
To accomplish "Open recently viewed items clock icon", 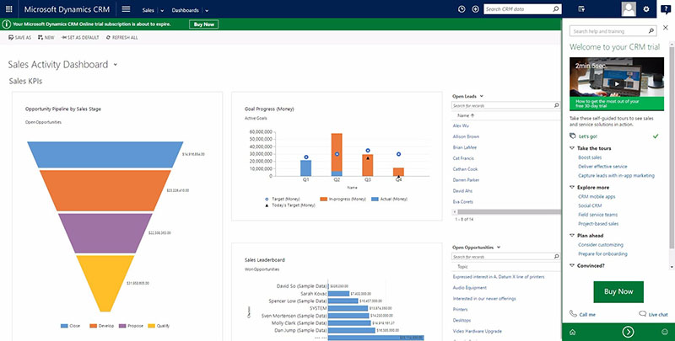I will click(x=462, y=9).
